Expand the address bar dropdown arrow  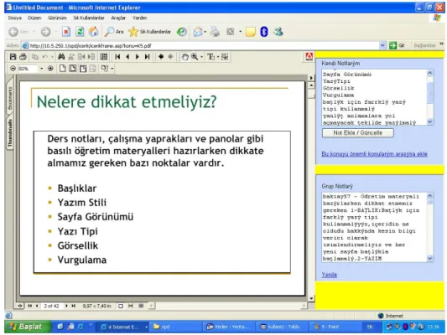point(382,45)
